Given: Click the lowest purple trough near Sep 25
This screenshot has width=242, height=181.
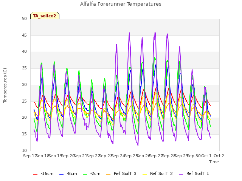Looking at the screenshot, I should point(138,145).
